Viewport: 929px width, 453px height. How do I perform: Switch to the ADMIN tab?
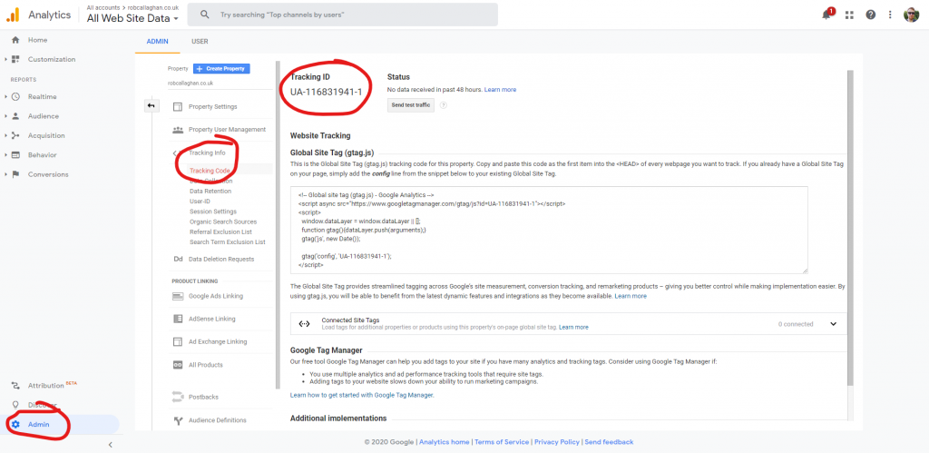(158, 42)
